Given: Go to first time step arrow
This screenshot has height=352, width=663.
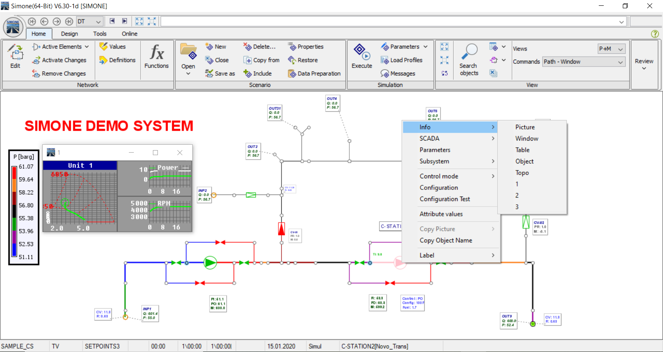Looking at the screenshot, I should coord(32,22).
